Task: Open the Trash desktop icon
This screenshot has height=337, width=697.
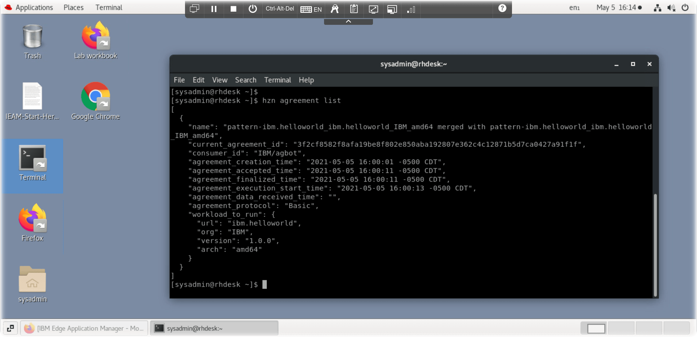Action: 32,42
